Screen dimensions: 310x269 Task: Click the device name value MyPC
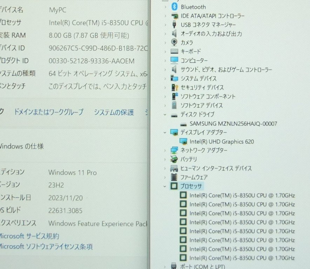(58, 10)
